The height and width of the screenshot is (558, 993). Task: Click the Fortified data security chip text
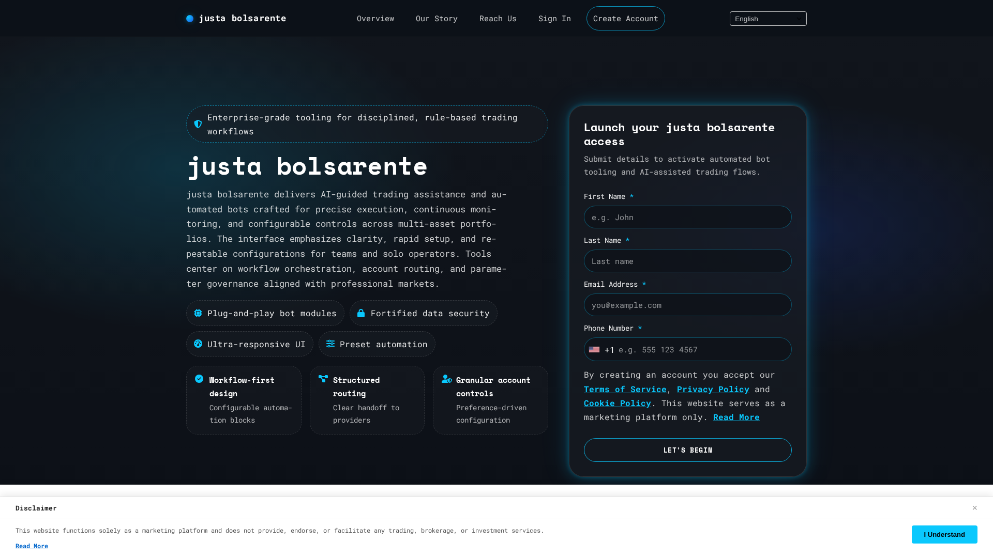point(430,313)
